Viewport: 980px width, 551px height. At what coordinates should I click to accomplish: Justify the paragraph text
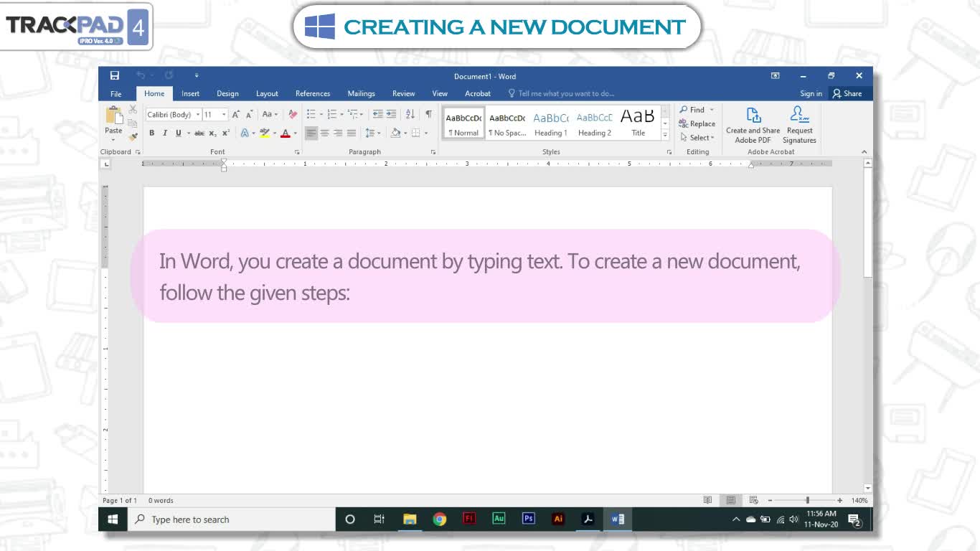352,133
